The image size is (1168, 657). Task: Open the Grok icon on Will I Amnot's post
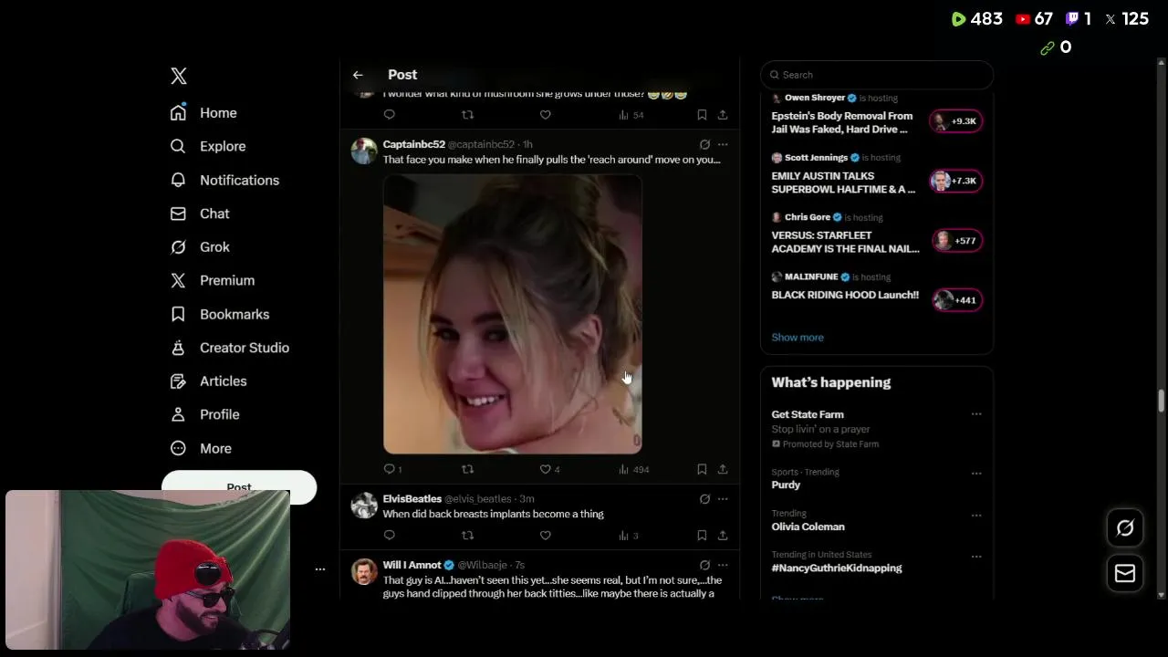coord(704,565)
